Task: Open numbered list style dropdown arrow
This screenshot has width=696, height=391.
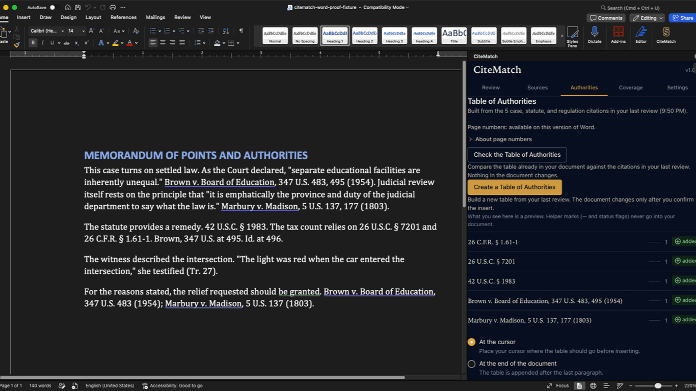Action: (174, 31)
